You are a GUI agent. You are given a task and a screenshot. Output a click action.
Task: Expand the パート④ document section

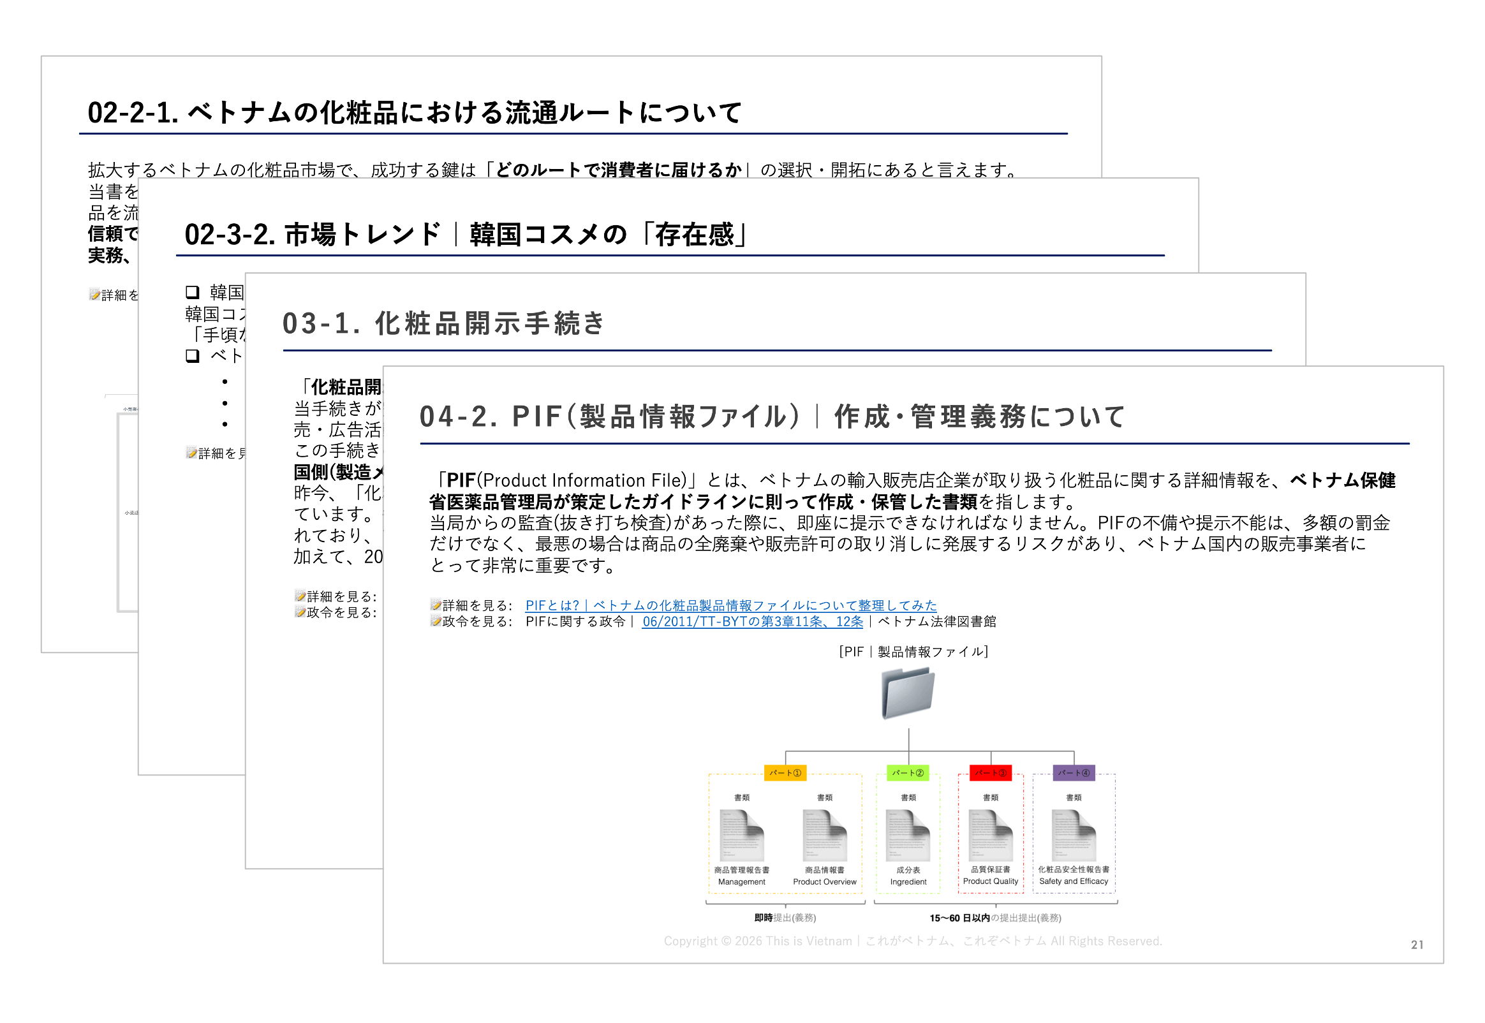[x=1074, y=774]
